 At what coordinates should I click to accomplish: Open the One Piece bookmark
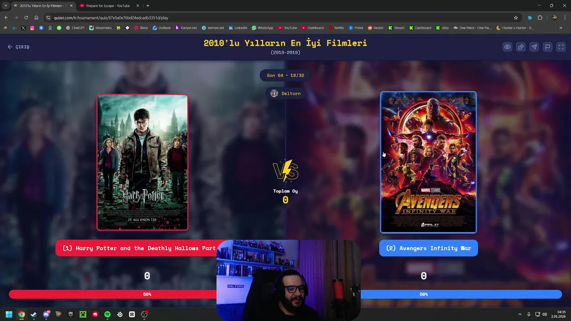tap(472, 28)
